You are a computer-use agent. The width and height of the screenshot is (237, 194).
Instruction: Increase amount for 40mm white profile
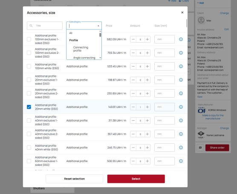147,148
